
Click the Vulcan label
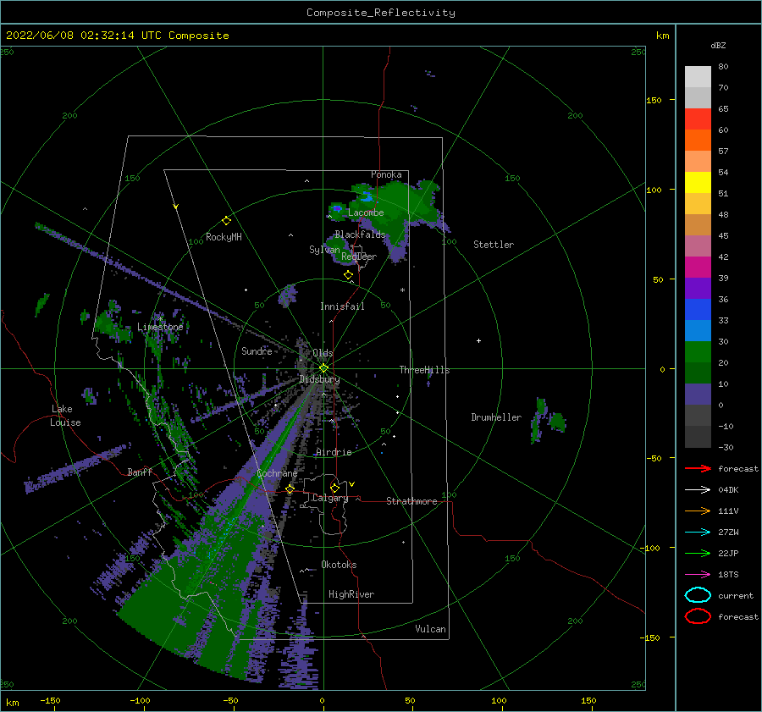coord(431,629)
